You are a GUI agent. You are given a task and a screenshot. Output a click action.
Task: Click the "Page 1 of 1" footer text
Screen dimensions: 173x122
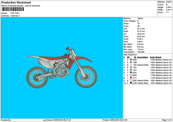point(167,120)
